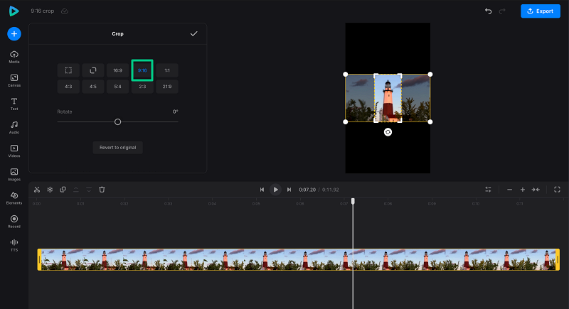The image size is (569, 309).
Task: Open the Canvas sidebar panel
Action: pyautogui.click(x=14, y=80)
